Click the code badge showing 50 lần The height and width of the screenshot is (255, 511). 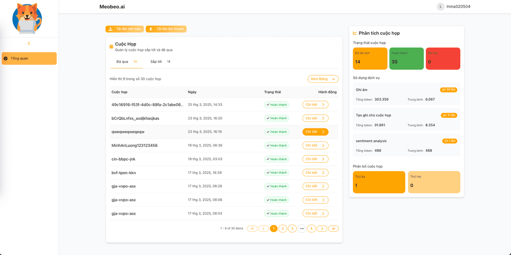coord(448,89)
